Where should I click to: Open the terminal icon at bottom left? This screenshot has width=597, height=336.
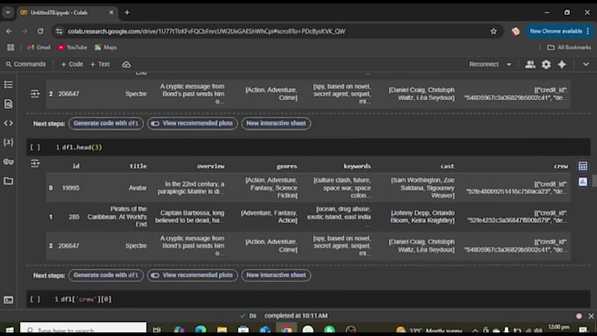point(9,300)
